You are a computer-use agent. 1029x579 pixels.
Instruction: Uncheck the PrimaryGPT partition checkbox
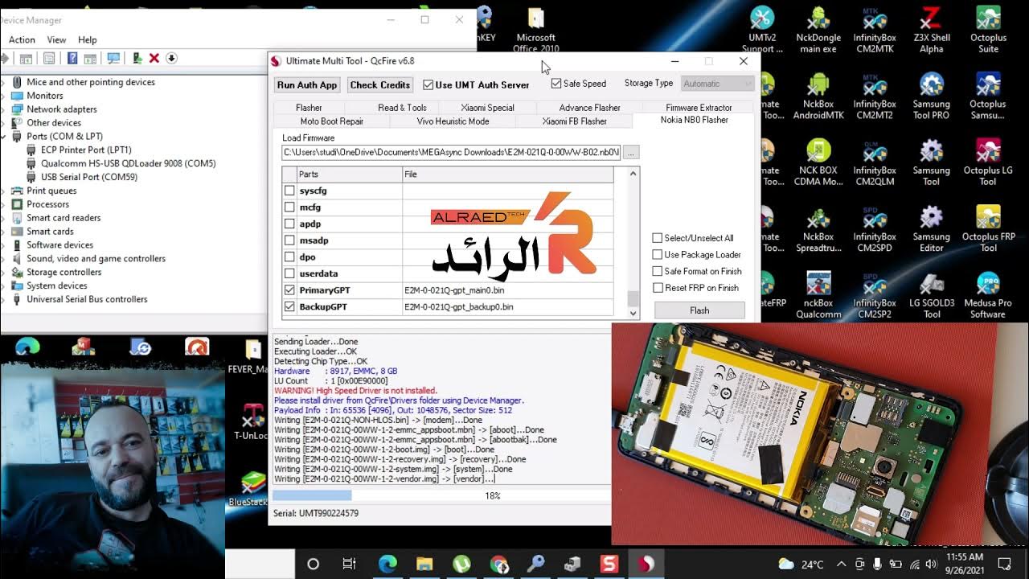[289, 289]
